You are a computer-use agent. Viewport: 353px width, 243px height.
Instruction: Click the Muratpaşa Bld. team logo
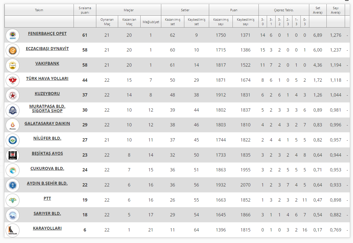coord(12,110)
